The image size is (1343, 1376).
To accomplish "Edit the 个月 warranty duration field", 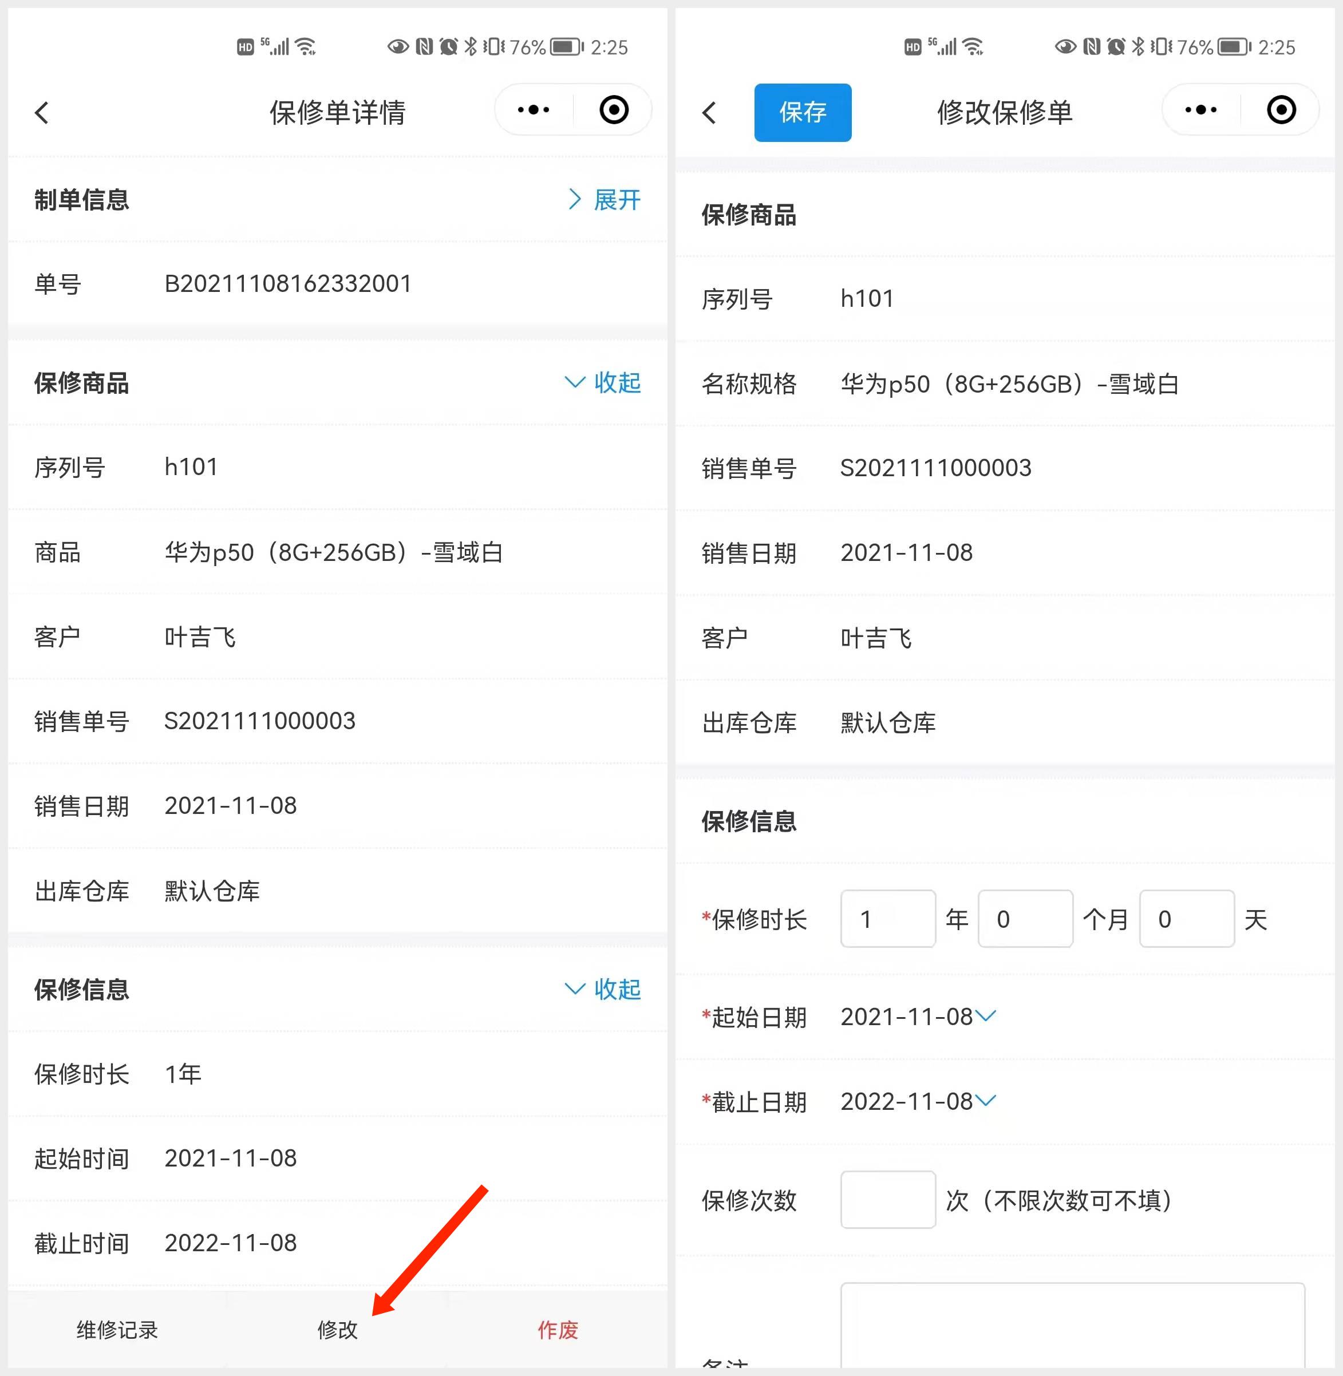I will point(1026,918).
